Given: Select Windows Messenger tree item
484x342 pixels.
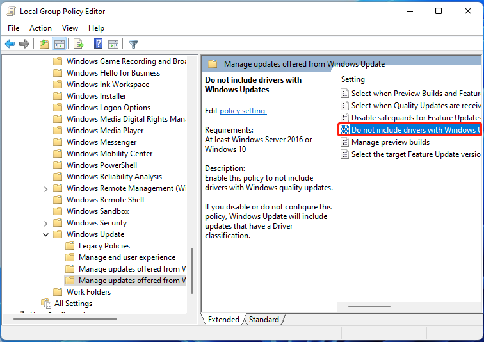Looking at the screenshot, I should [101, 142].
